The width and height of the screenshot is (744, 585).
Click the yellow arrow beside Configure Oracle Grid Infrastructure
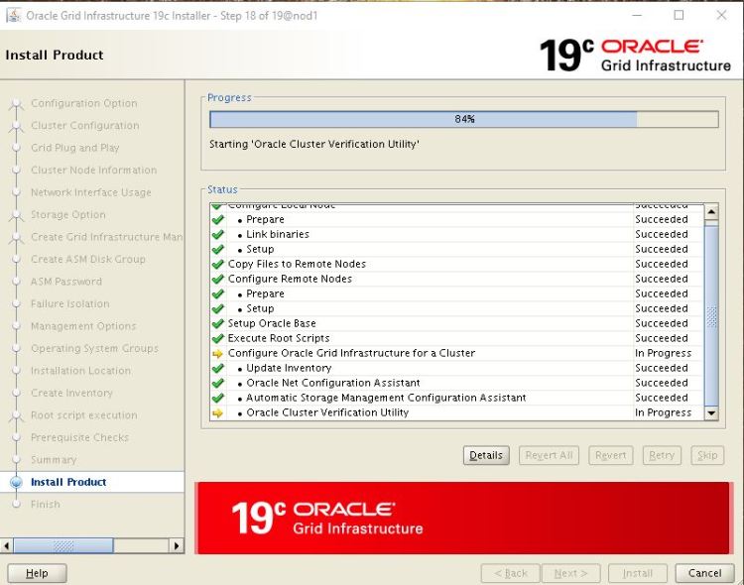tap(217, 353)
